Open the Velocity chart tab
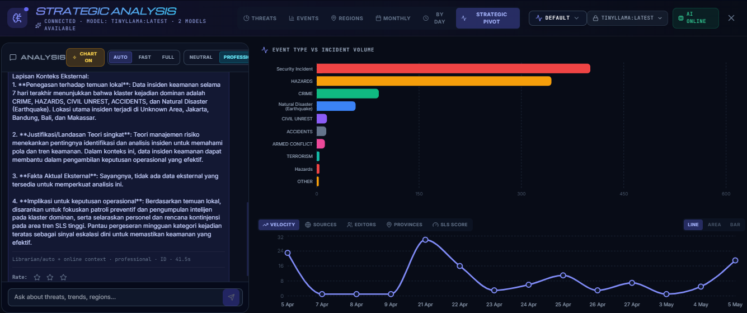The width and height of the screenshot is (747, 313). 279,225
